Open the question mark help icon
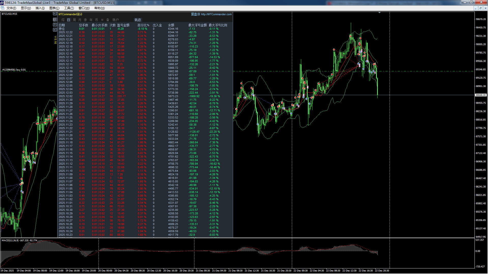 coord(55,25)
